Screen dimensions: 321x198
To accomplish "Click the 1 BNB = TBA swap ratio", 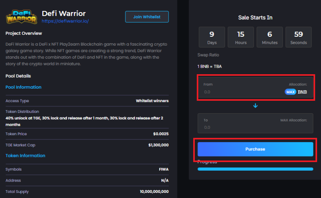I will 209,66.
